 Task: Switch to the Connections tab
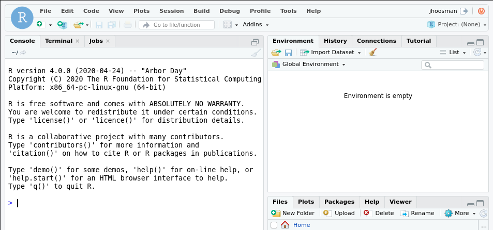(377, 41)
